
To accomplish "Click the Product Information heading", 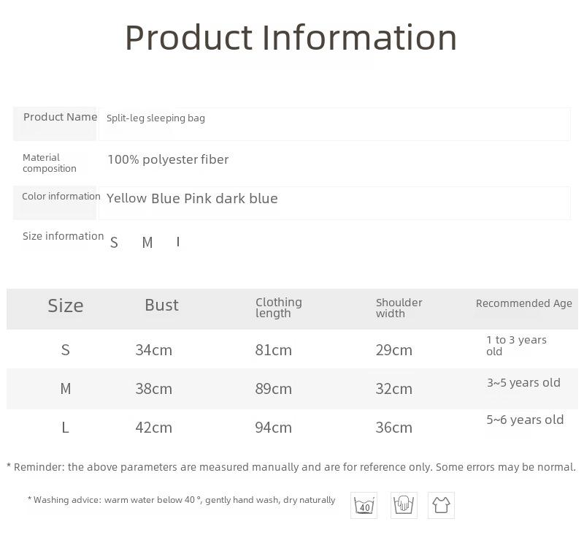I will click(291, 37).
